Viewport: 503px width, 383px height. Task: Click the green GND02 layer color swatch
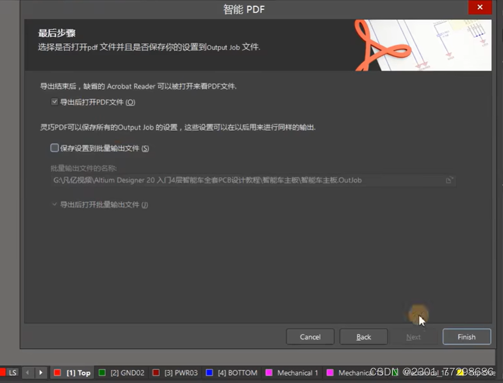102,373
